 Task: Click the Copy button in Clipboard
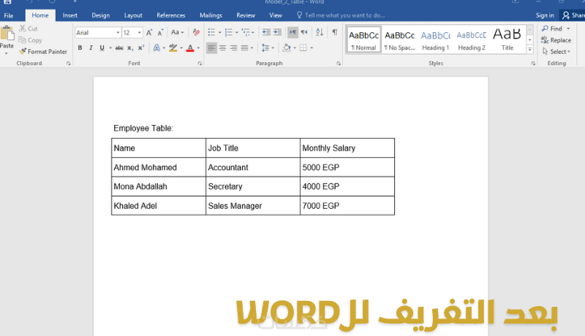[30, 40]
